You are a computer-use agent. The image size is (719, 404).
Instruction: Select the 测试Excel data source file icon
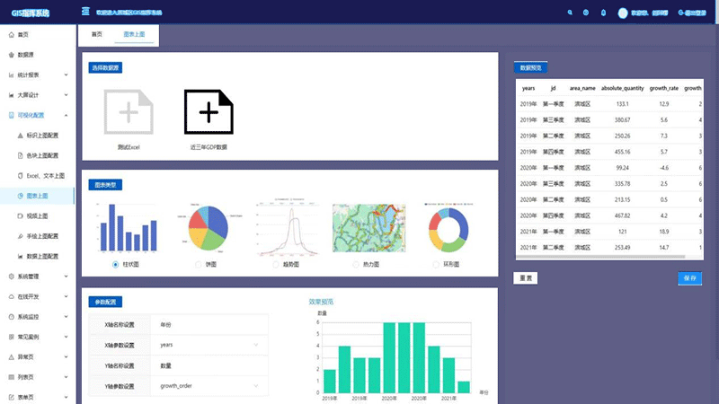click(x=128, y=112)
